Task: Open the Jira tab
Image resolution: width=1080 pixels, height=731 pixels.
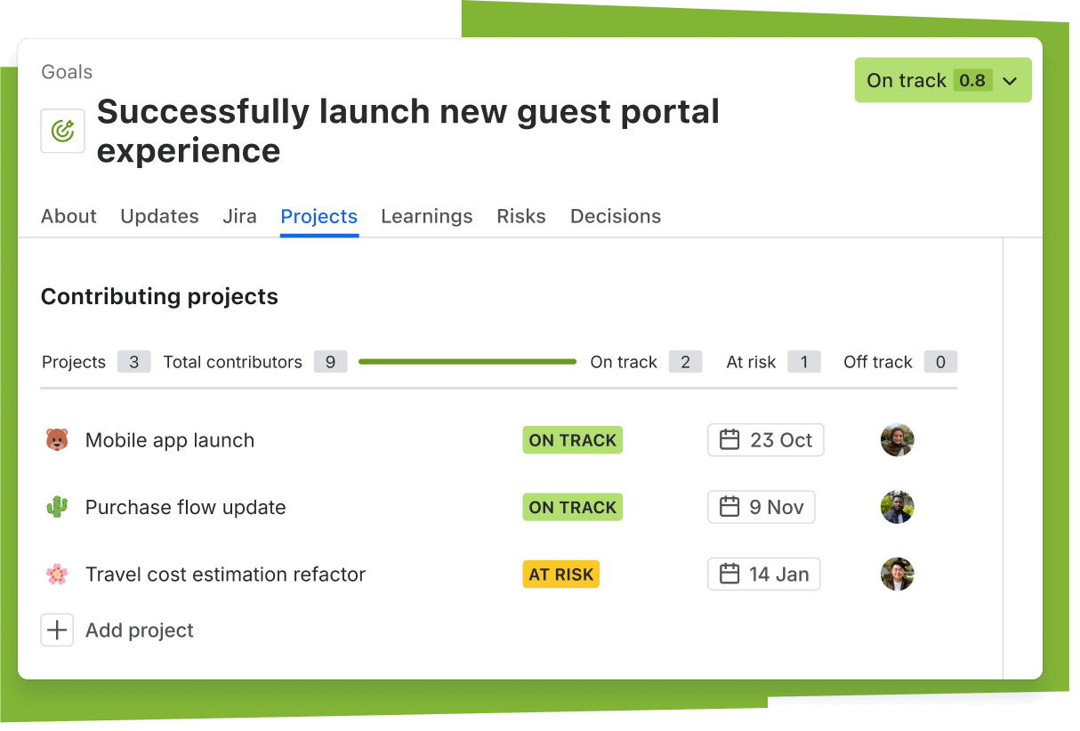Action: [239, 216]
